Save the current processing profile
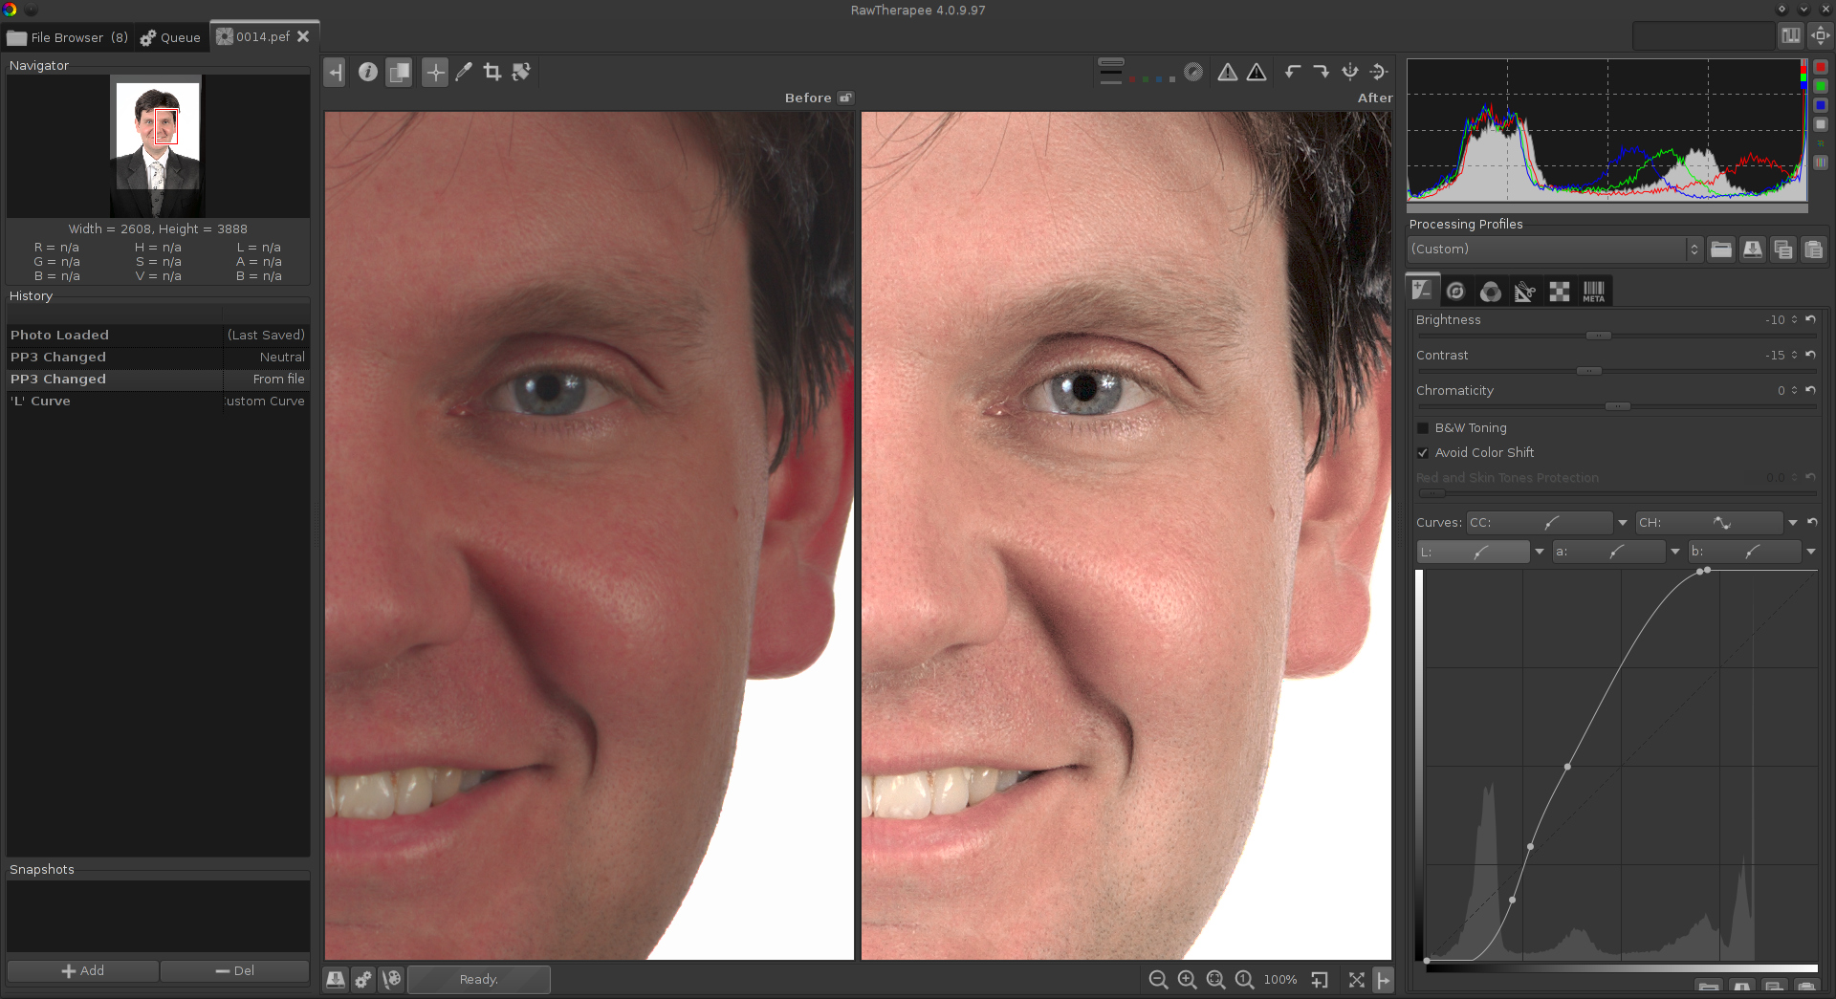 1752,250
